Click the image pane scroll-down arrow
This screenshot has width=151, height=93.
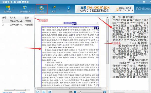point(107,86)
